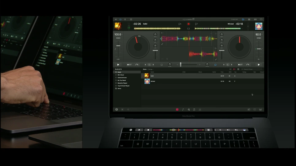Zoom out waveform with lower-left minus icon
296x166 pixels.
(x=162, y=59)
